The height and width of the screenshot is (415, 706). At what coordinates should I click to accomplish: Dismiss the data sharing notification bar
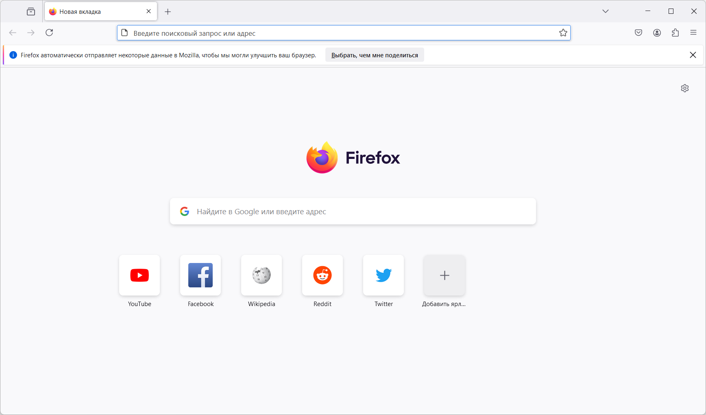click(x=693, y=55)
